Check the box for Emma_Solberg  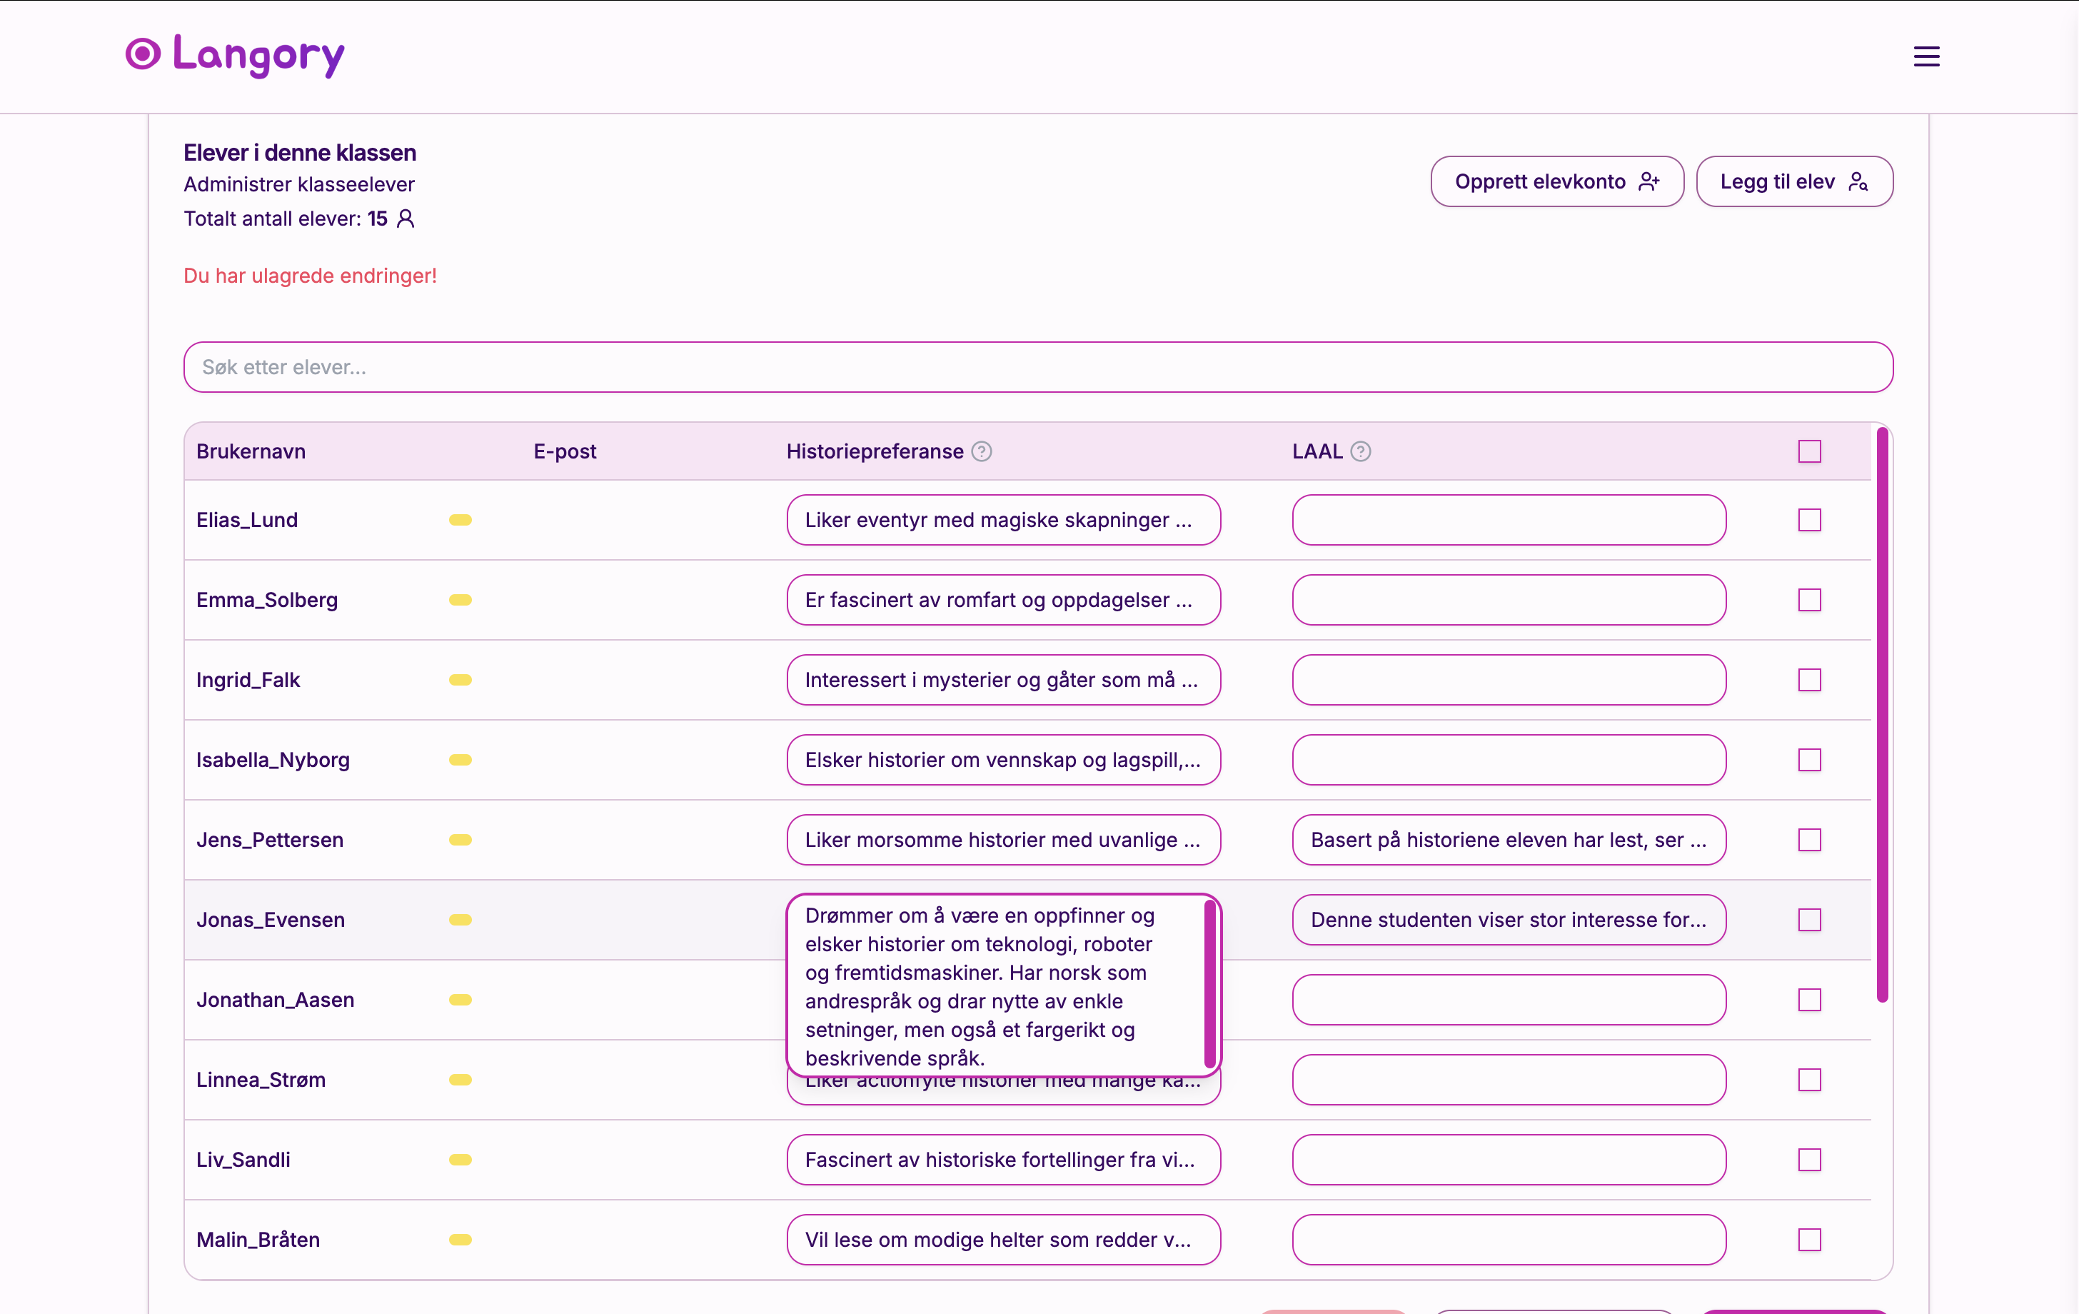(1808, 600)
